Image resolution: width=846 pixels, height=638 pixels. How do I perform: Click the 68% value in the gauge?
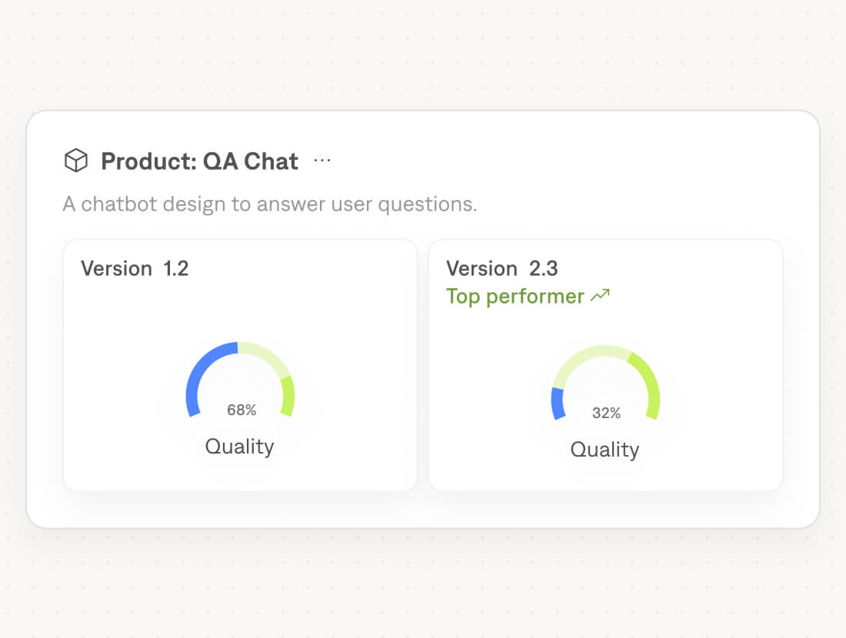pyautogui.click(x=241, y=410)
